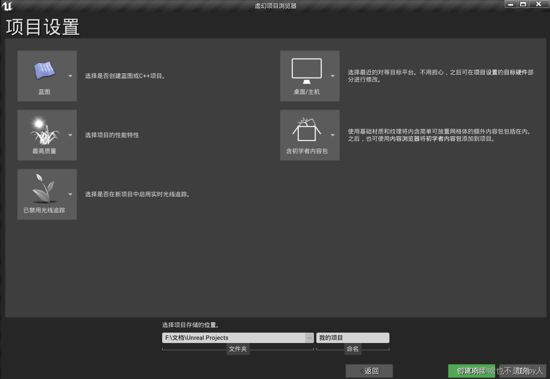
Task: Click the folder path field F:\文档\Unreal Projects
Action: click(x=234, y=338)
